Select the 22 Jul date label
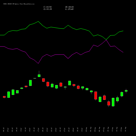 51,129
